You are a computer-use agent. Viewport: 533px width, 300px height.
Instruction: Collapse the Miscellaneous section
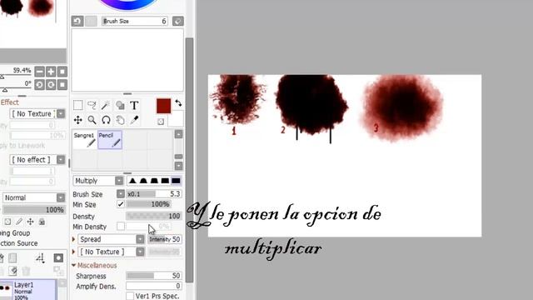tap(74, 265)
